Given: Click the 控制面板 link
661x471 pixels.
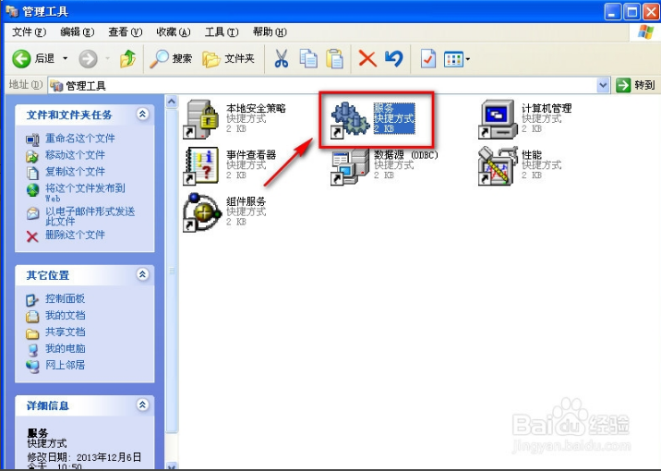Looking at the screenshot, I should [65, 299].
